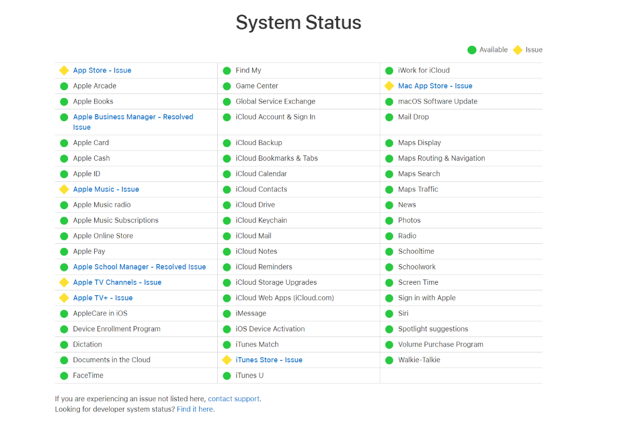
Task: Select the Maps Routing & Navigation text
Action: coord(442,158)
